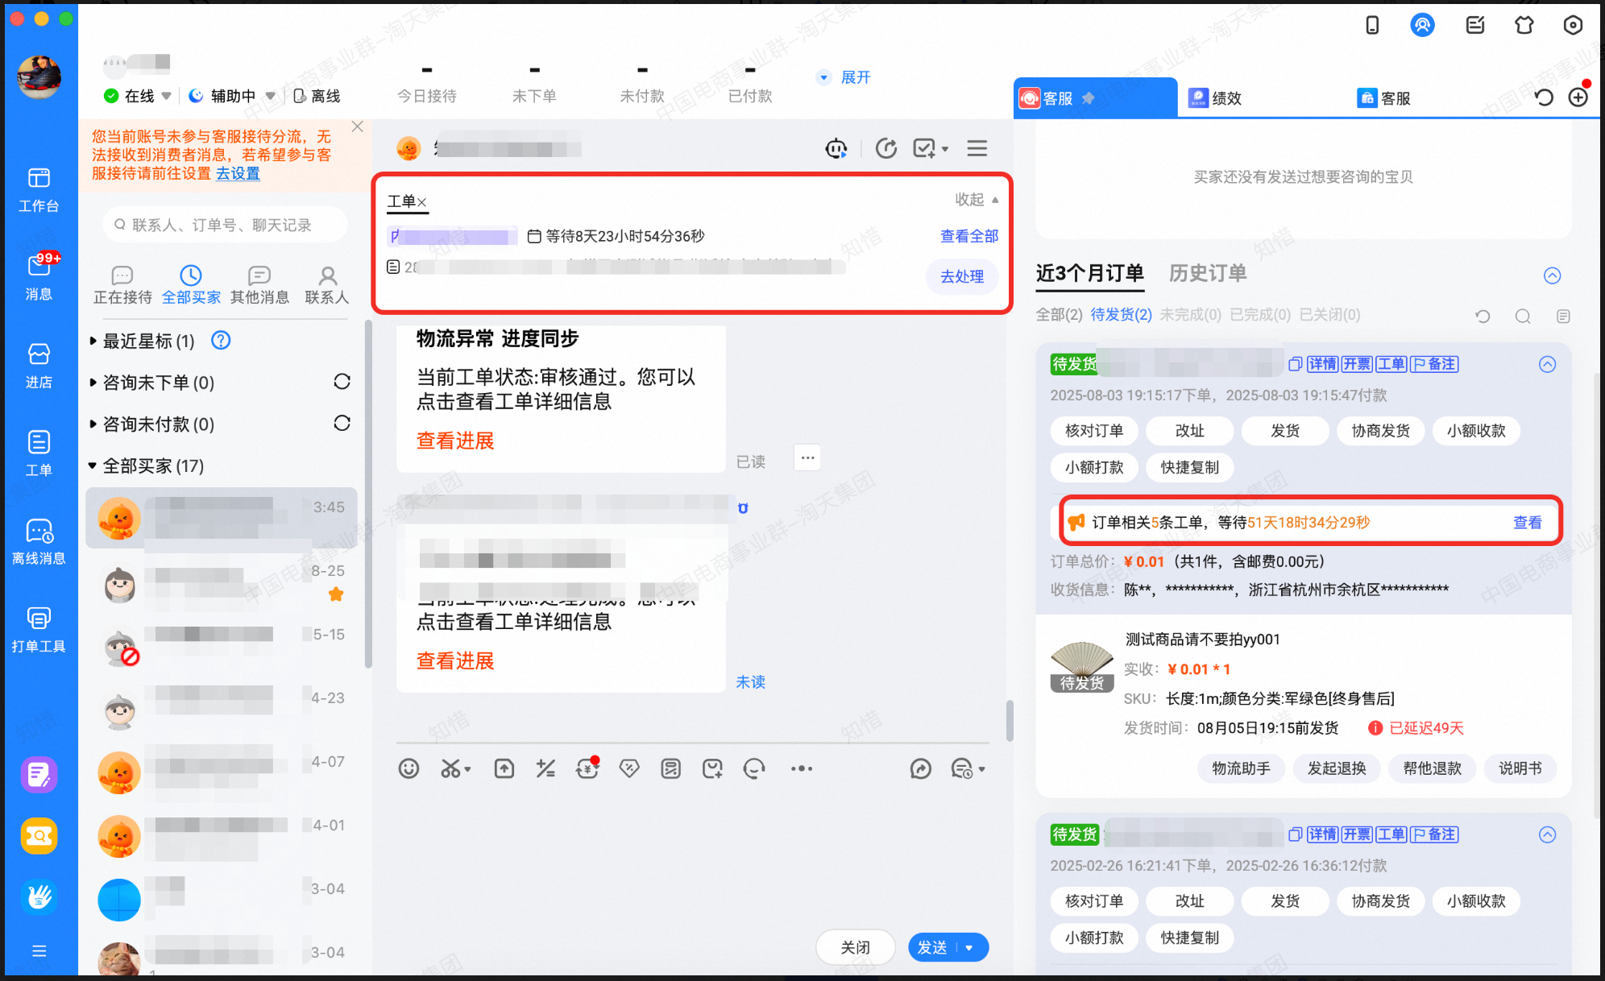The width and height of the screenshot is (1605, 981).
Task: Click the skin theme shirt icon in top bar
Action: [x=1524, y=26]
